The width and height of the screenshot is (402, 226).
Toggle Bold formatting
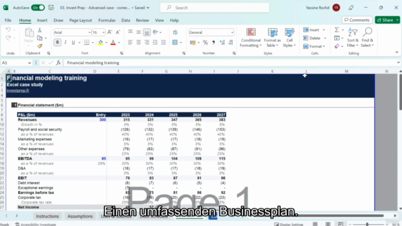pyautogui.click(x=57, y=43)
